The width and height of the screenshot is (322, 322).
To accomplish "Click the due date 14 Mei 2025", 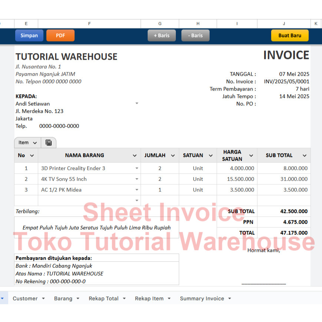I will tap(294, 96).
